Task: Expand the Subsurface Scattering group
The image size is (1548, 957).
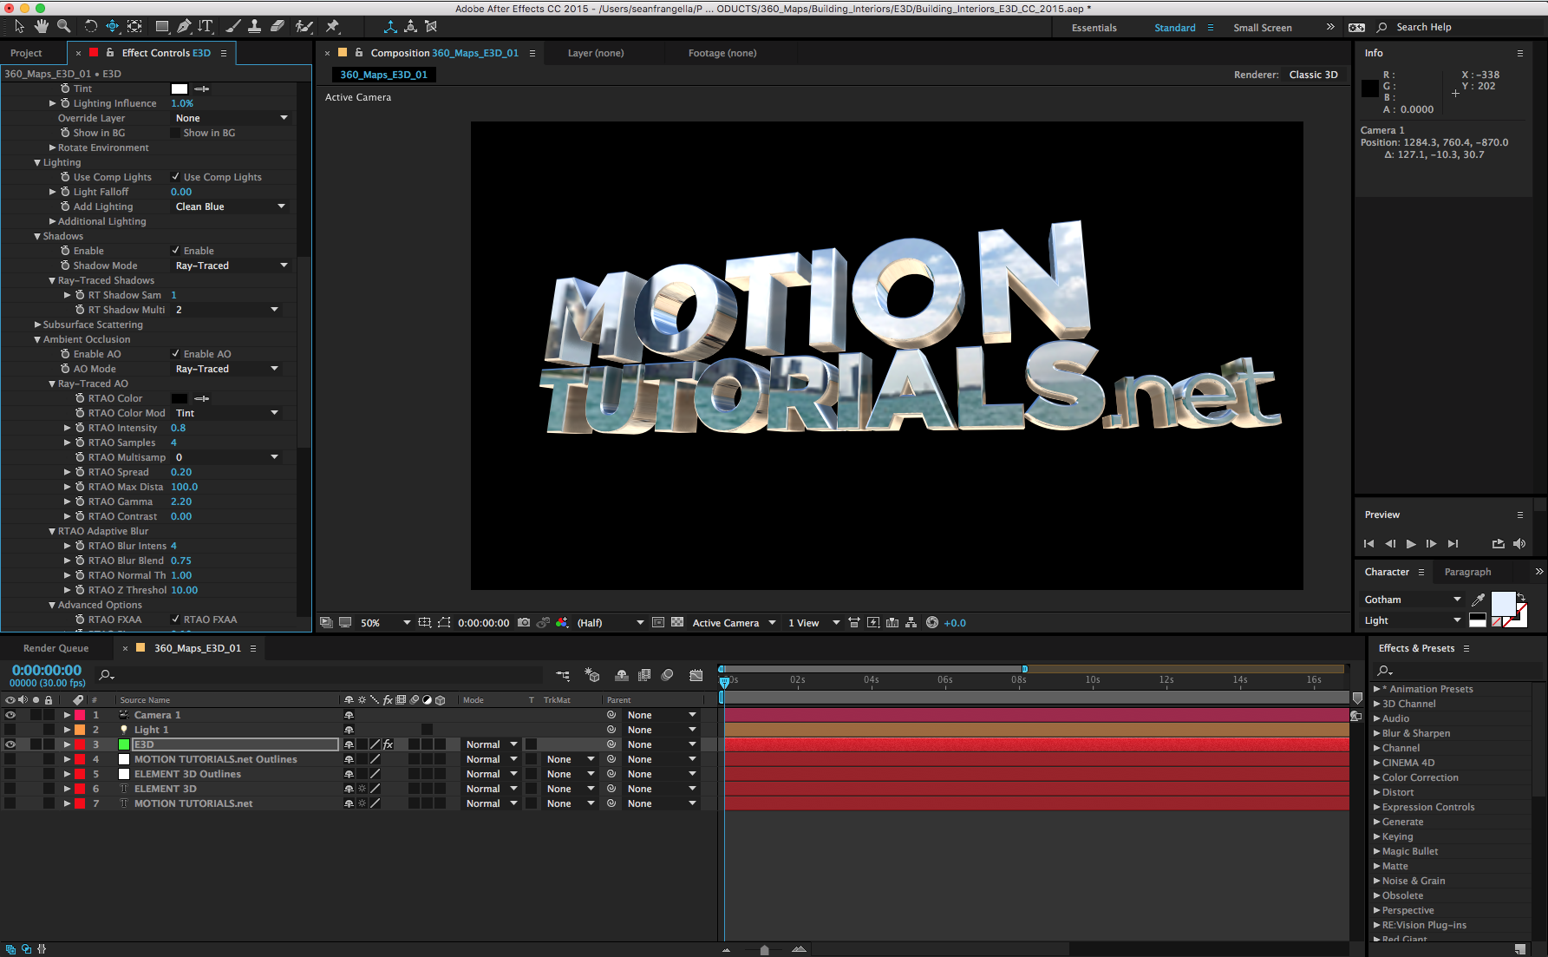Action: tap(37, 324)
